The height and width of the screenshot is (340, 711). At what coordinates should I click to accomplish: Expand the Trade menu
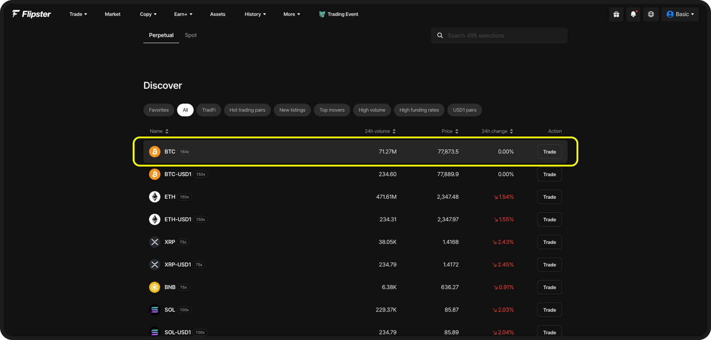pos(78,14)
